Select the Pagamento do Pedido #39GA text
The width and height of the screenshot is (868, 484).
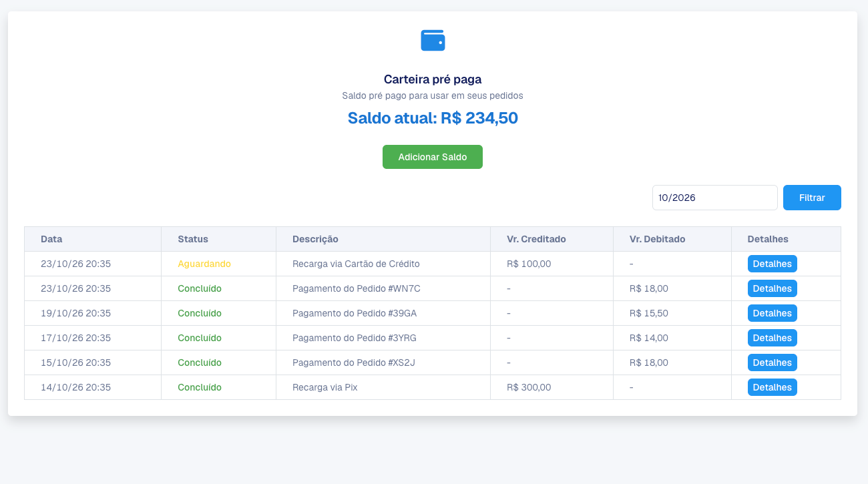(355, 313)
